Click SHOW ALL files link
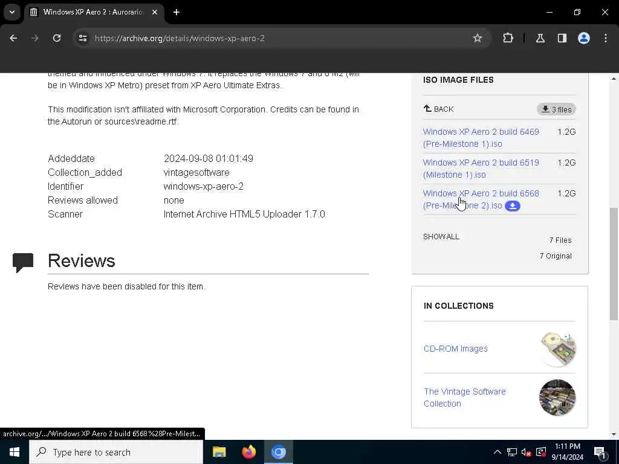This screenshot has width=619, height=464. [x=441, y=237]
